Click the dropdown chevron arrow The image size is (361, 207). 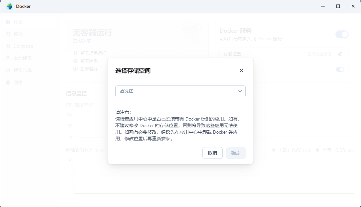coord(240,91)
